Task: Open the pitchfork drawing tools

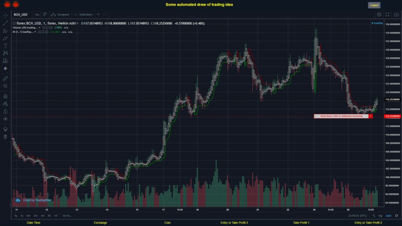Action: tap(5, 31)
